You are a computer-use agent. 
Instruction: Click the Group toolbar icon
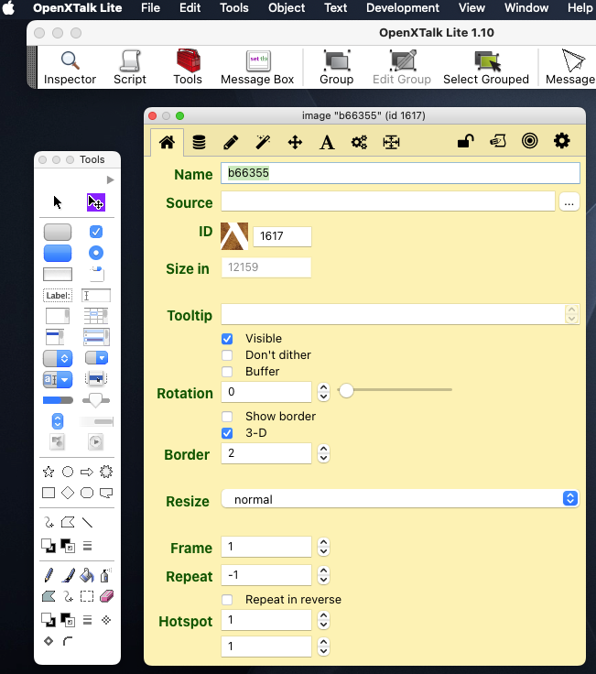pyautogui.click(x=337, y=68)
